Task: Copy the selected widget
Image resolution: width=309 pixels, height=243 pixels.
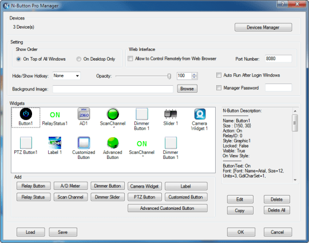Action: (x=240, y=210)
